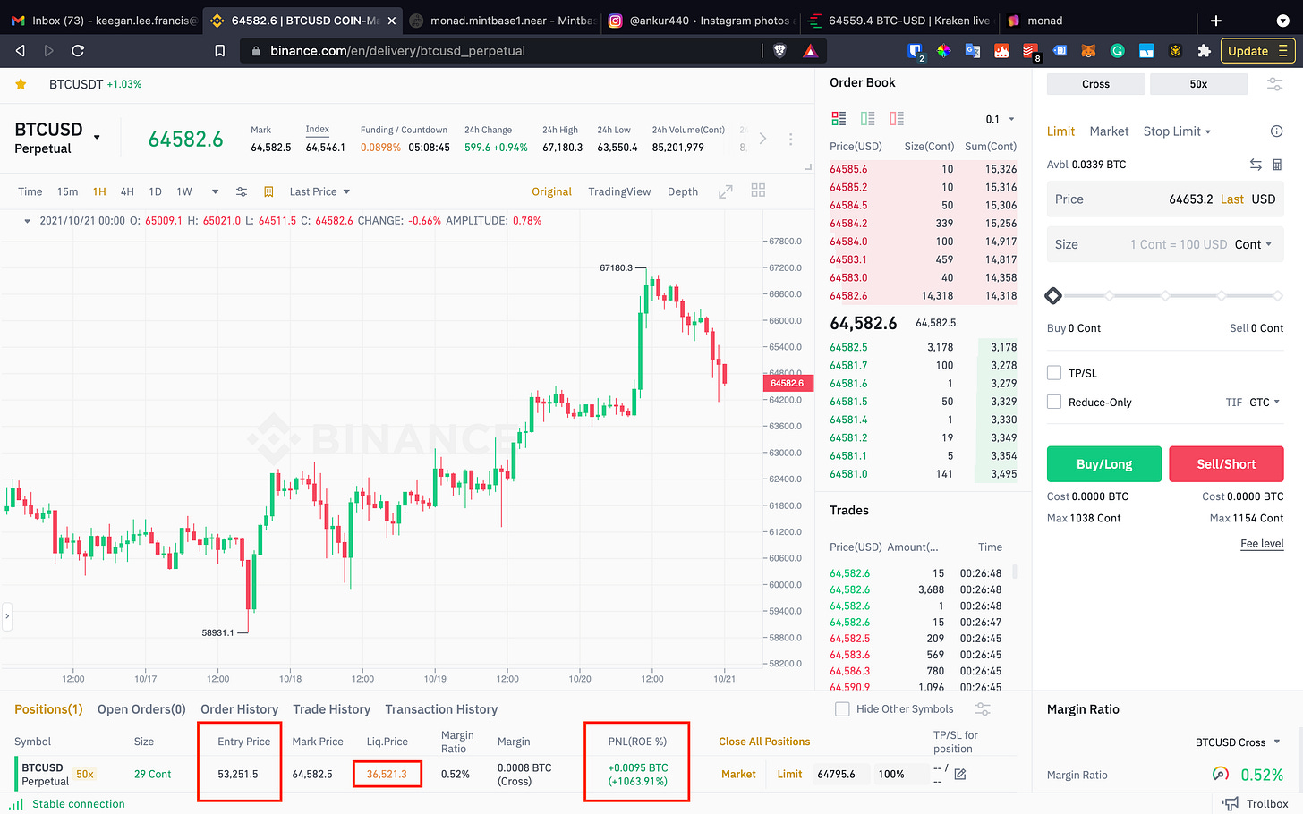Screen dimensions: 1303x814
Task: Open the Stop Limit order type dropdown
Action: [x=1177, y=131]
